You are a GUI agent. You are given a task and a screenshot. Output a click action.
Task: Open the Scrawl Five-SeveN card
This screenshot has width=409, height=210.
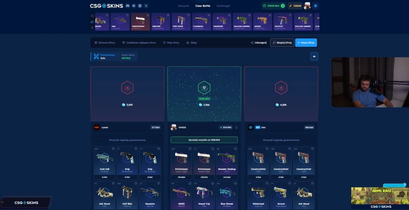pyautogui.click(x=281, y=195)
